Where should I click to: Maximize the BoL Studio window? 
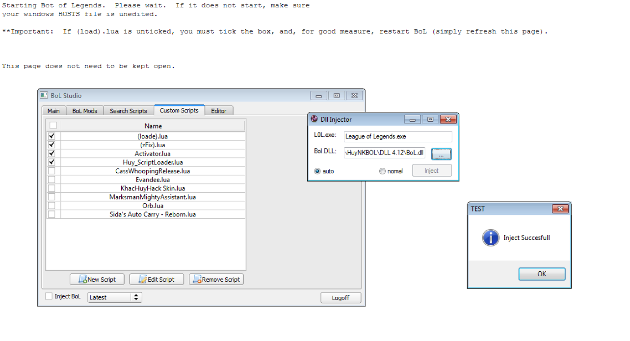[337, 96]
